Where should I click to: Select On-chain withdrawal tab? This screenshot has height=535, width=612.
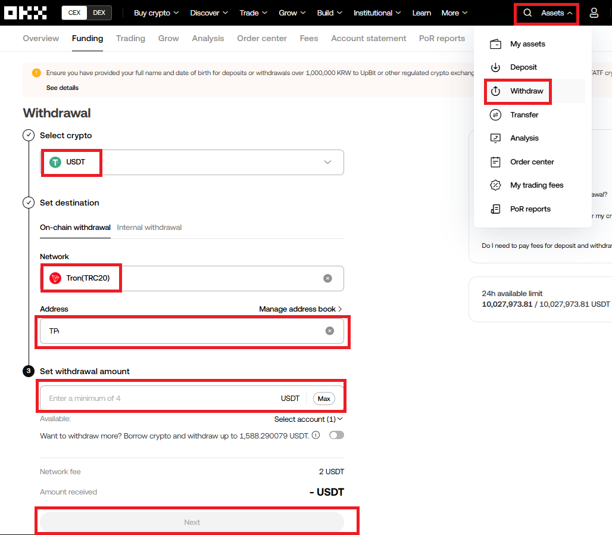(x=76, y=227)
